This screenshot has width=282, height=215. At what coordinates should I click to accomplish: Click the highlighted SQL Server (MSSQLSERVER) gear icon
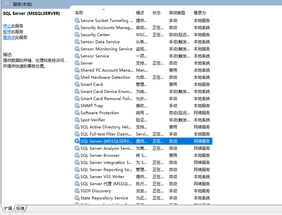(x=77, y=141)
